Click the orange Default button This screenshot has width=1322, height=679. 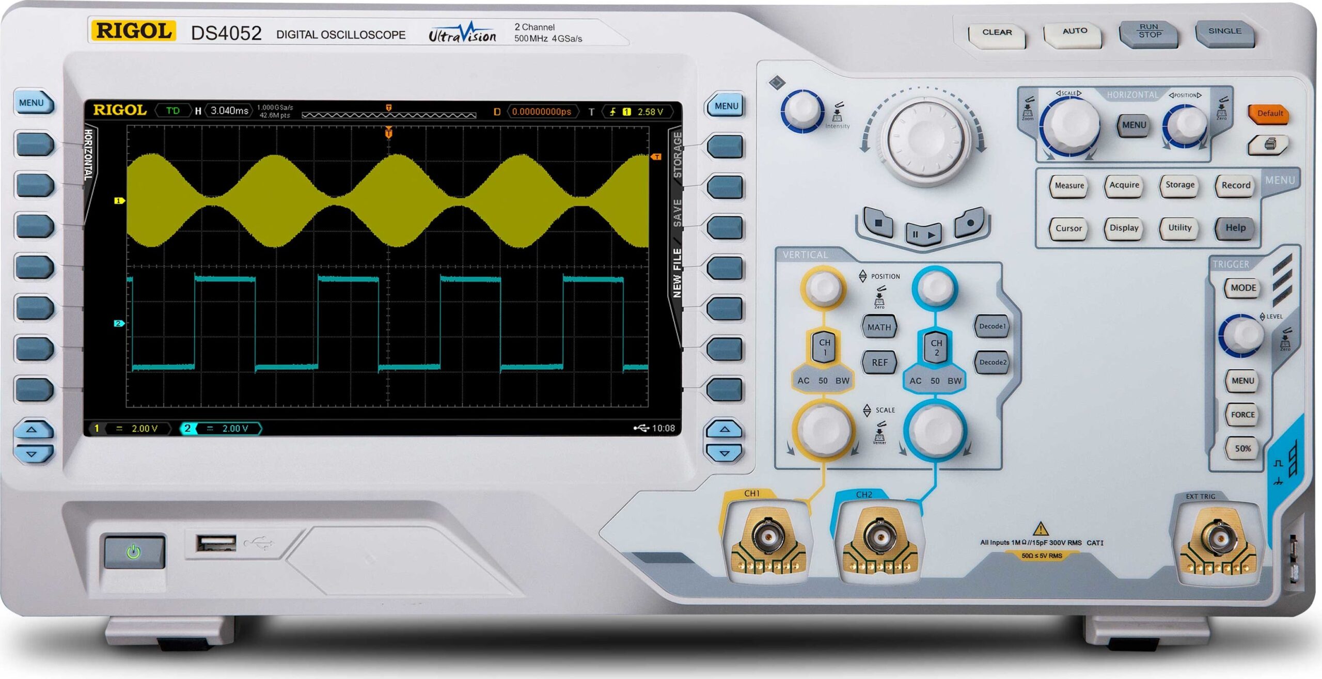(x=1269, y=114)
